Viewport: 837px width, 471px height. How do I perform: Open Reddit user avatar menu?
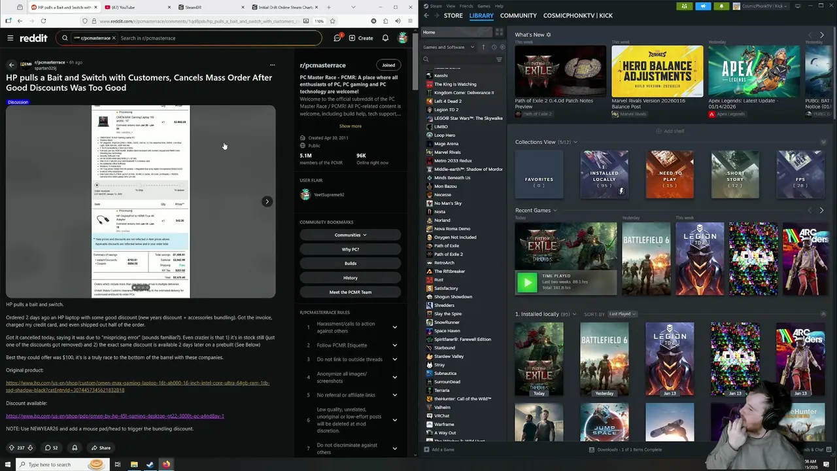403,38
